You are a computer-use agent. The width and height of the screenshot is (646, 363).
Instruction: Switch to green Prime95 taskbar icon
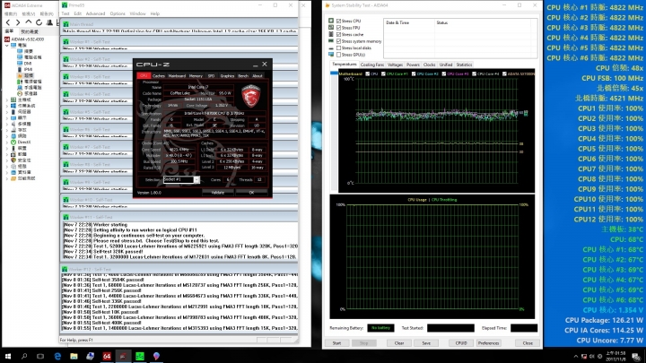pos(140,356)
